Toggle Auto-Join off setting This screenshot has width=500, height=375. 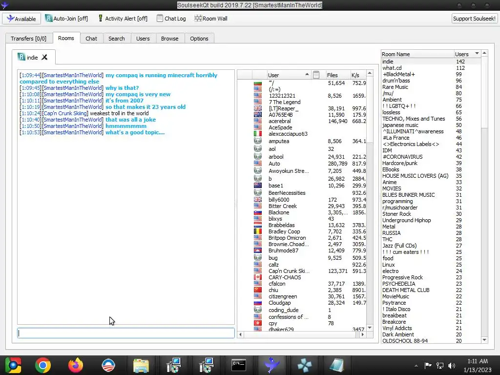(x=66, y=19)
